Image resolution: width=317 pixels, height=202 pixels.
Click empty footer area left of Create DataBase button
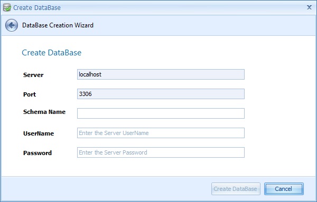105,189
